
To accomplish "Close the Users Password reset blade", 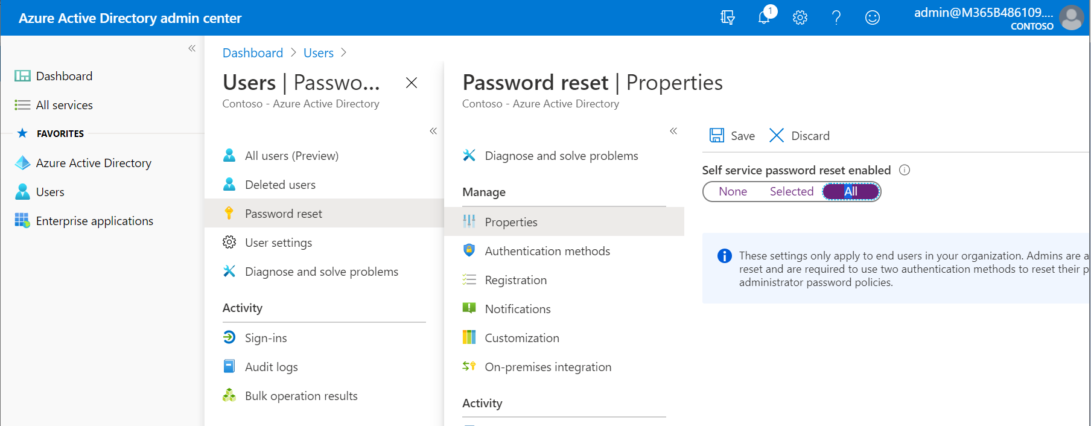I will point(412,83).
